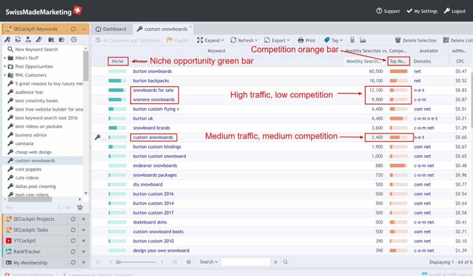The width and height of the screenshot is (473, 276).
Task: Click the hierarchy diagram icon in the sidebar toolbar
Action: tap(28, 40)
